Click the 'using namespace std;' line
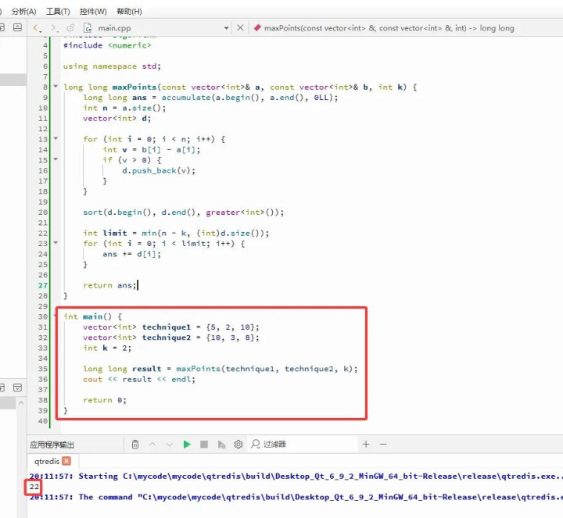This screenshot has width=563, height=518. [112, 66]
